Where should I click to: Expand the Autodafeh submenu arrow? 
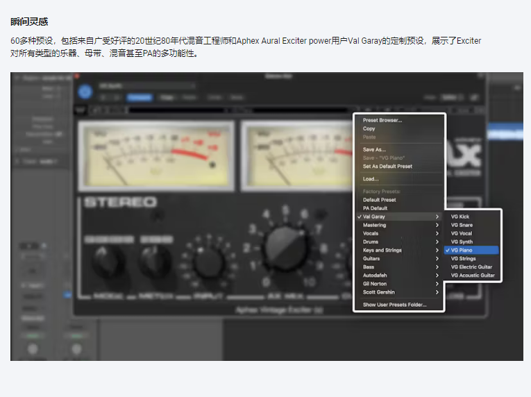point(437,276)
